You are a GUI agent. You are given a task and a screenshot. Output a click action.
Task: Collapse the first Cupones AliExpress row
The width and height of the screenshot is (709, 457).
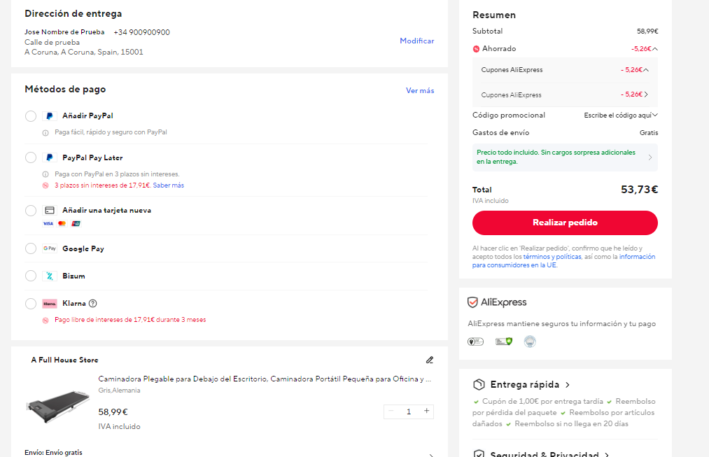click(646, 69)
